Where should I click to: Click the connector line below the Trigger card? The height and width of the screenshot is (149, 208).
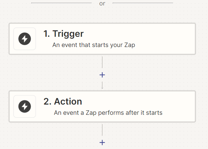pyautogui.click(x=102, y=62)
